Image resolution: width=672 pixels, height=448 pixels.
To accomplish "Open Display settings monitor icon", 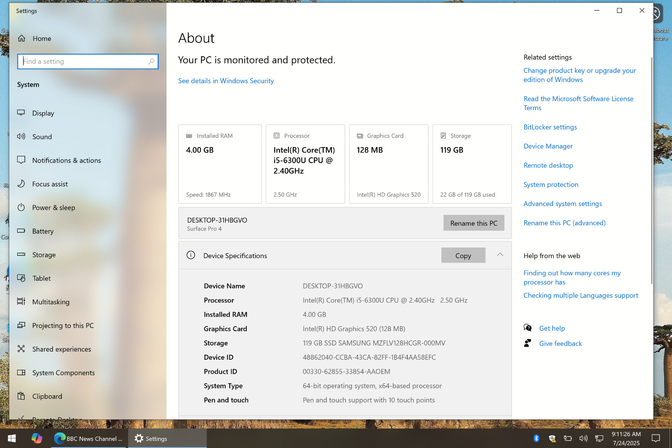I will pos(21,113).
